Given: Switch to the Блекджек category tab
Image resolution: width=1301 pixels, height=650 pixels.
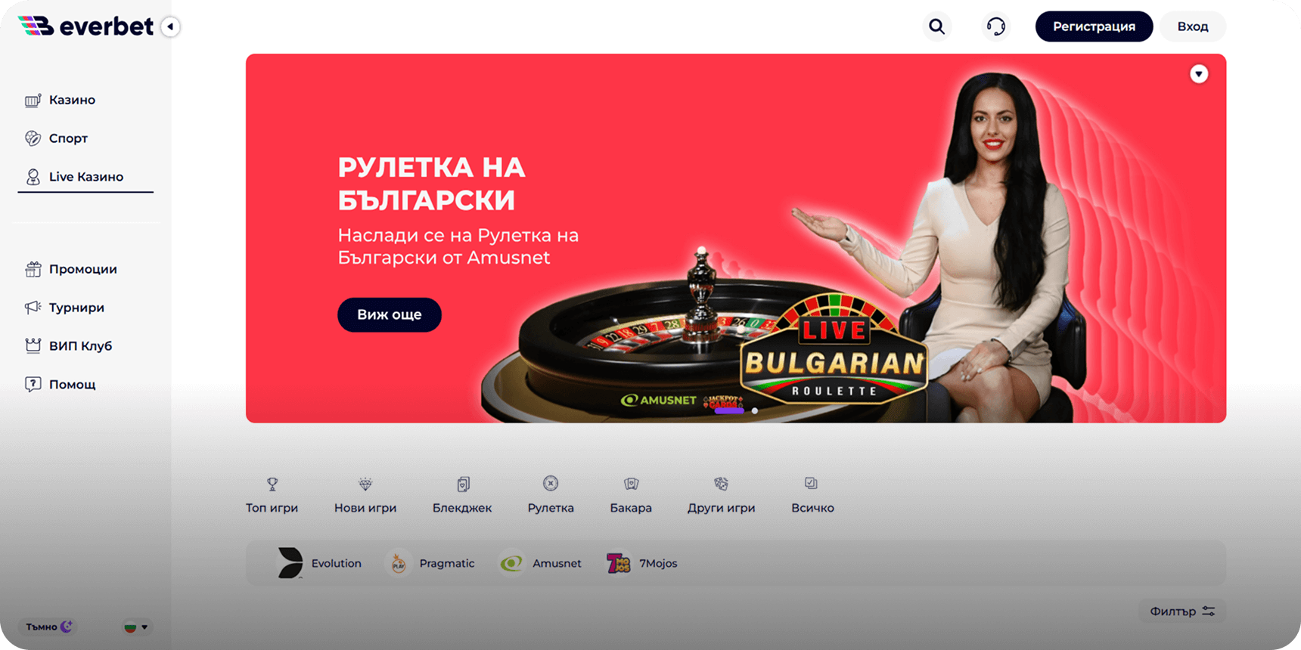Looking at the screenshot, I should [x=462, y=495].
